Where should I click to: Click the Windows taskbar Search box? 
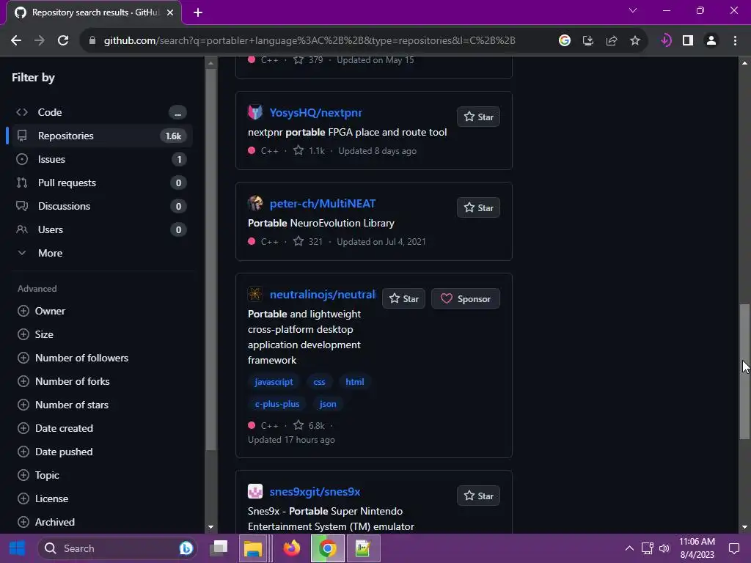click(x=117, y=548)
